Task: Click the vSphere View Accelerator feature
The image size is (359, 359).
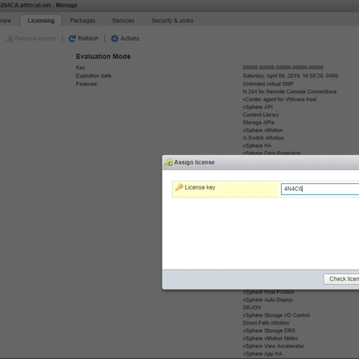Action: 273,346
